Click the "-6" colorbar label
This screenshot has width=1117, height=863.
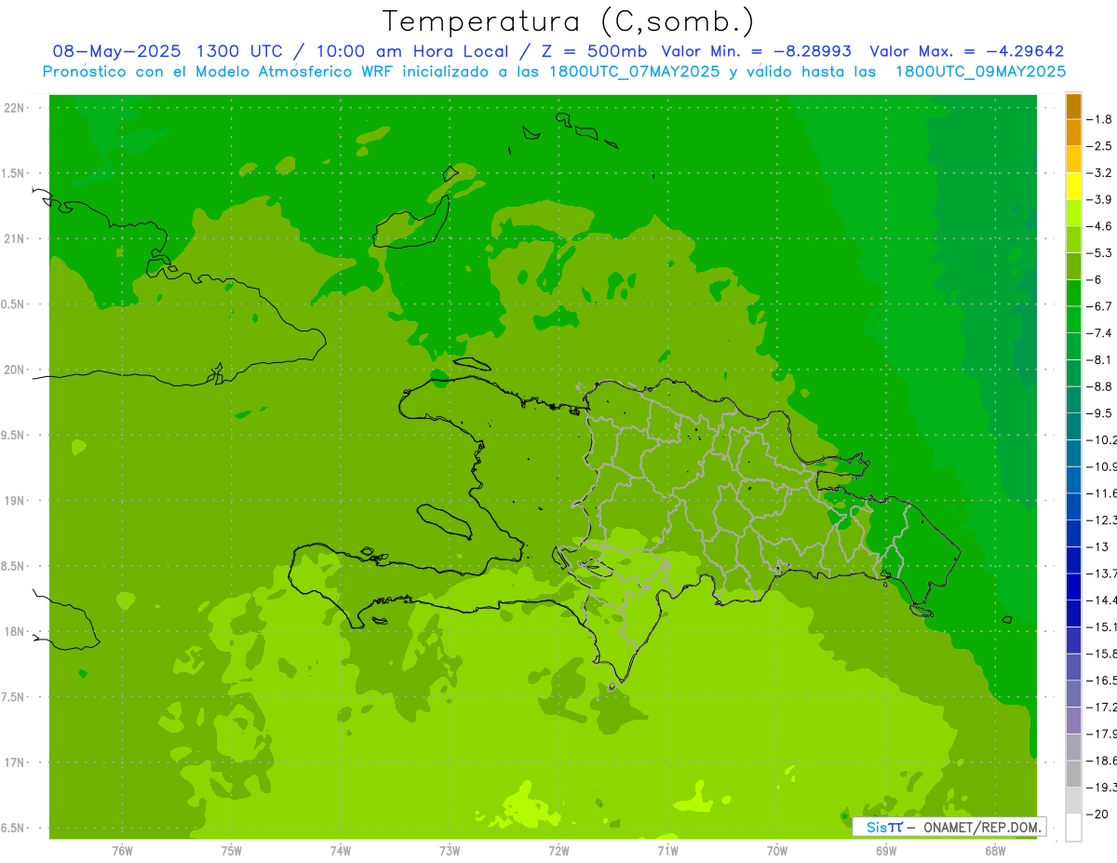click(1095, 279)
